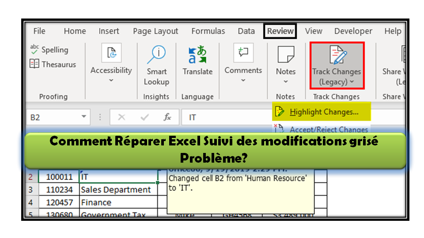Select the Finance cell in row 4
The image size is (424, 238).
[115, 202]
